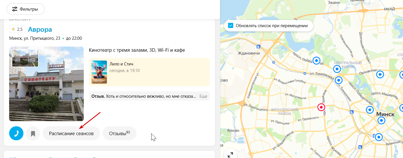
Task: Expand the review with Еще
Action: click(203, 96)
